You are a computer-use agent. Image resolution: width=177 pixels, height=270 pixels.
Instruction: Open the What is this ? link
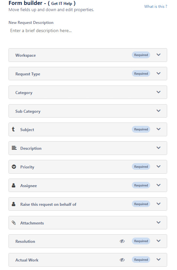click(156, 7)
